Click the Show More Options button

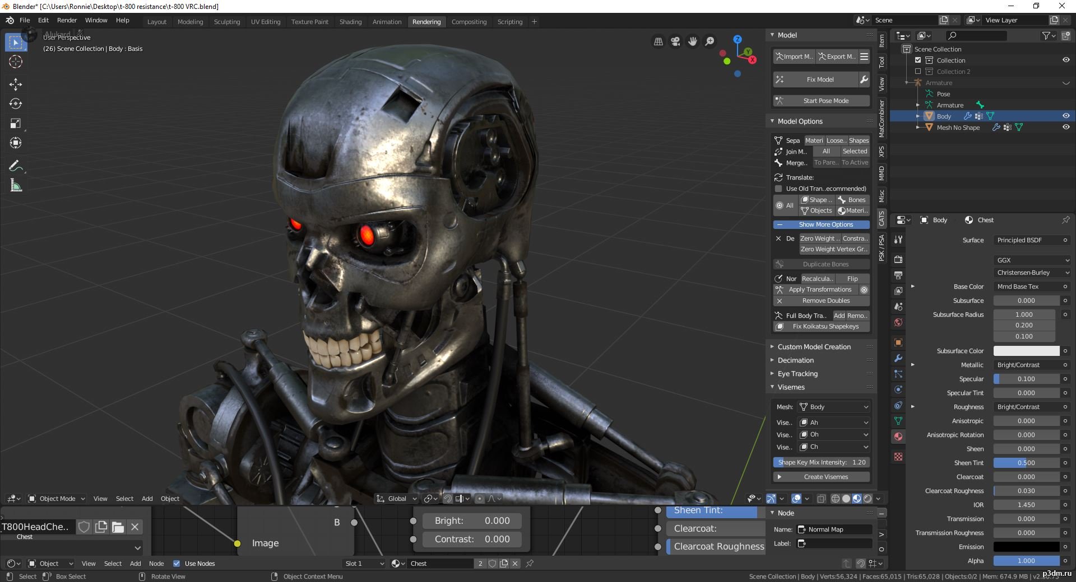pyautogui.click(x=822, y=224)
